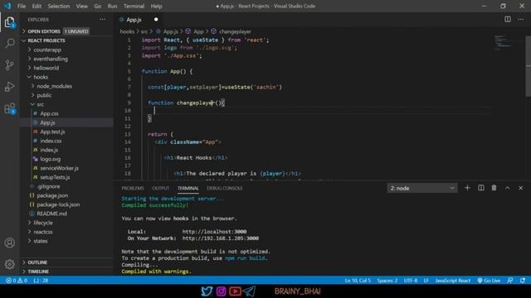Screen dimensions: 531x298
Task: Open the Manage gear icon
Action: [9, 264]
